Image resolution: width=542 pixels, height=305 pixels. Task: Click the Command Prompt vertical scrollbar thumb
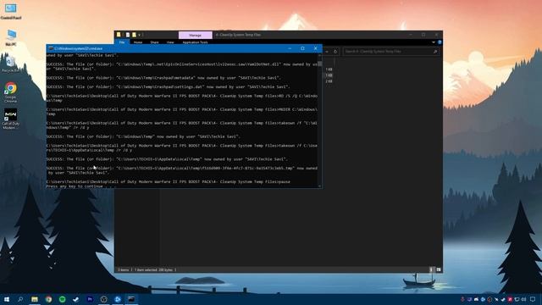point(320,64)
